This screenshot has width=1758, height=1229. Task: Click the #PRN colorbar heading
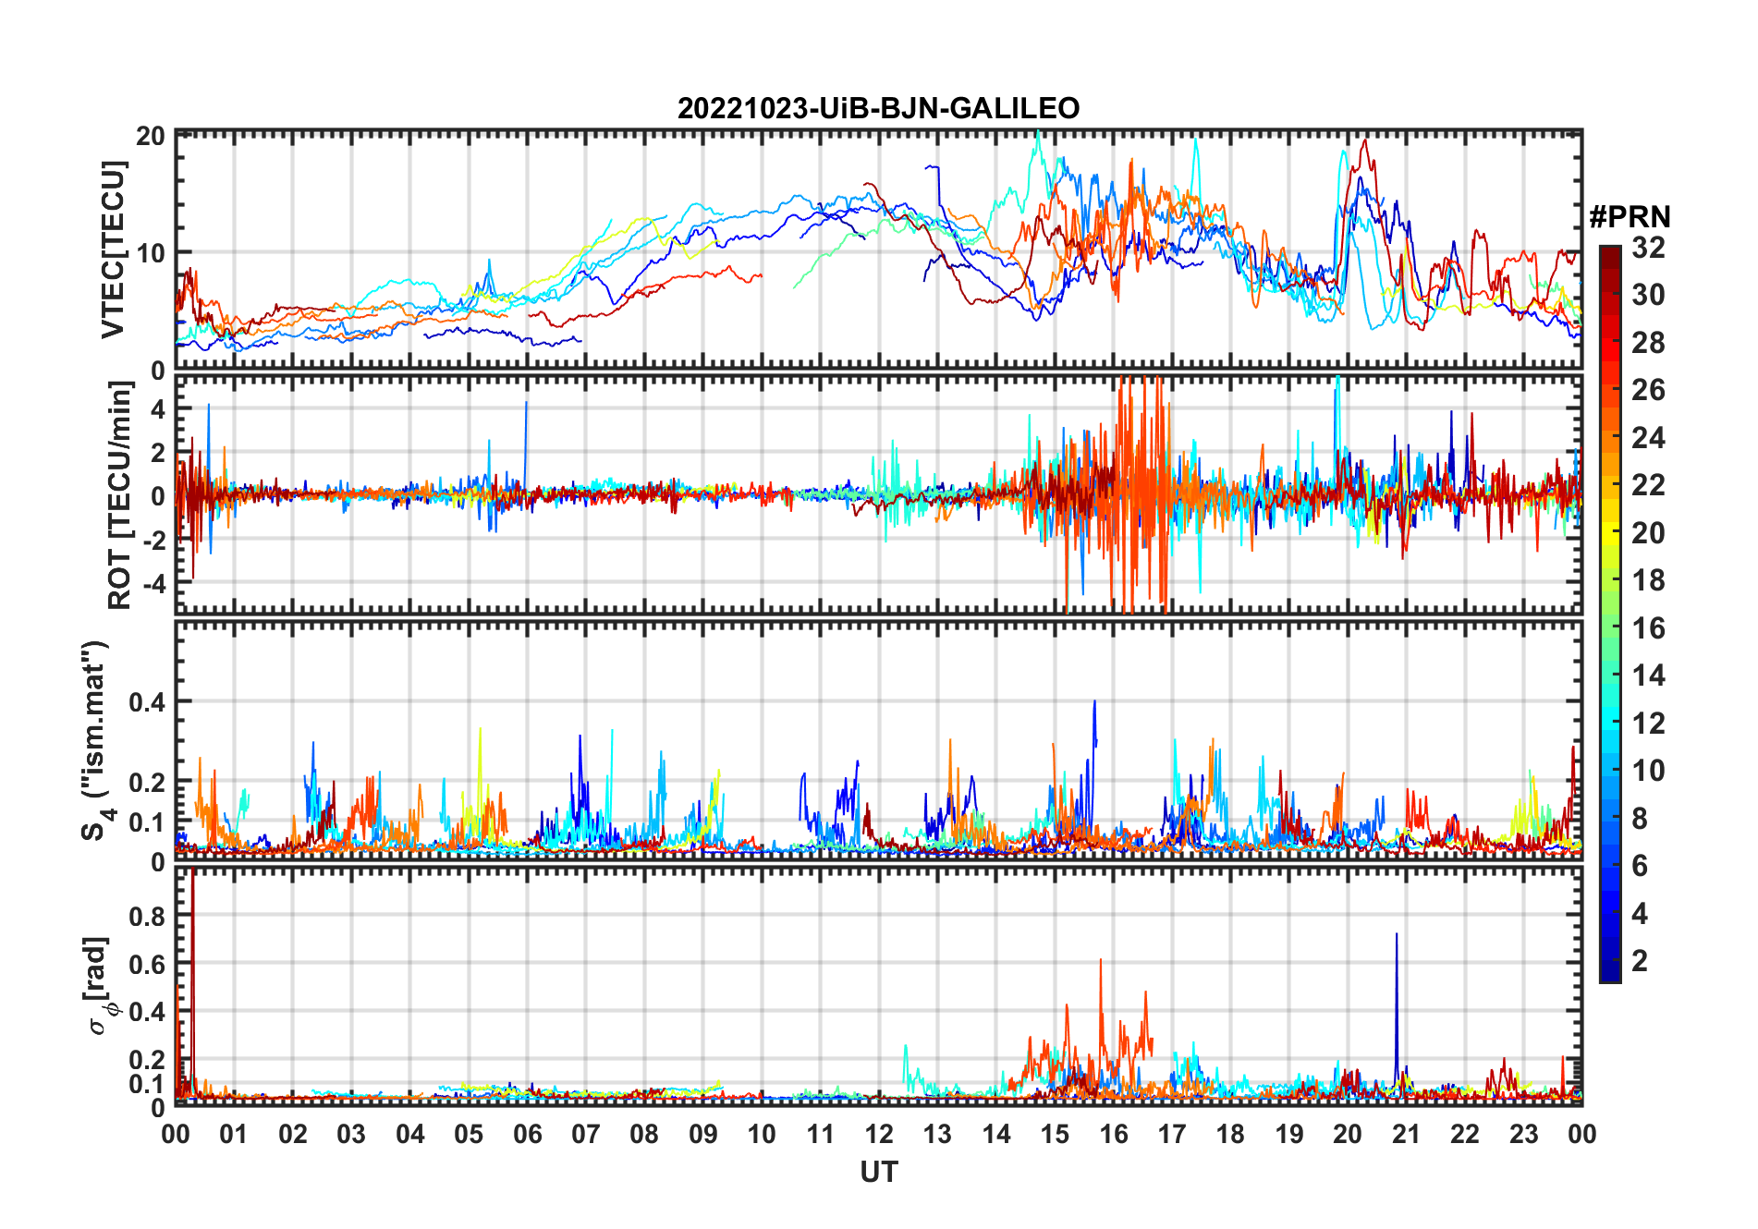1630,217
